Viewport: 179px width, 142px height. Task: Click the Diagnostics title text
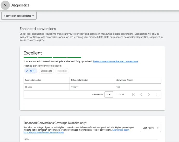[20, 5]
